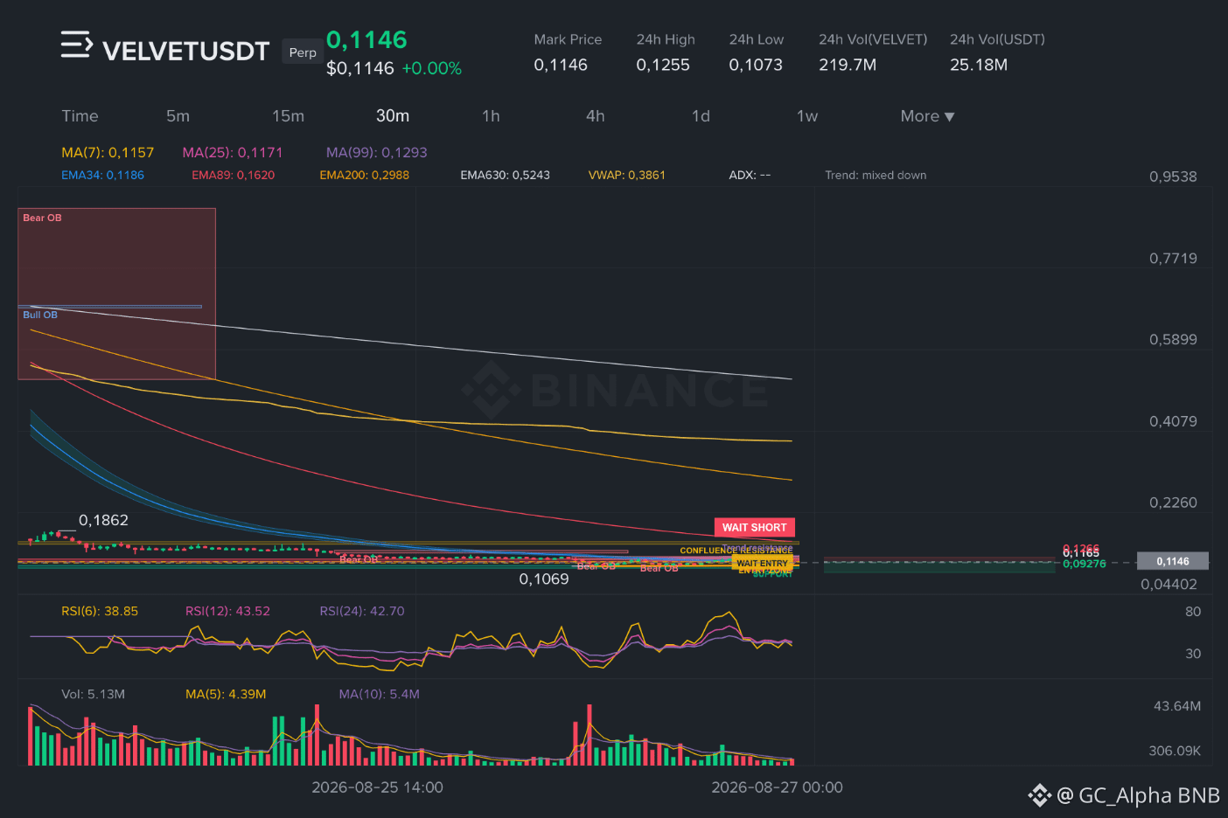Click the 24h Low value 0,1073

point(756,65)
